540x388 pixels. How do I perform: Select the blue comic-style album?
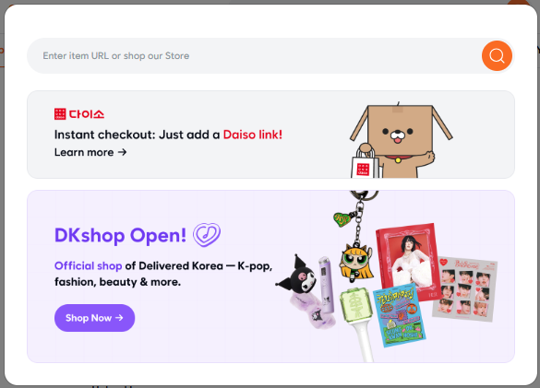[x=400, y=315]
